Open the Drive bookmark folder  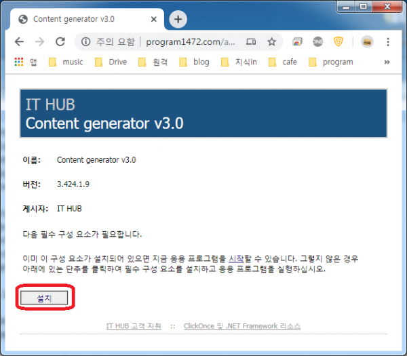pyautogui.click(x=111, y=62)
